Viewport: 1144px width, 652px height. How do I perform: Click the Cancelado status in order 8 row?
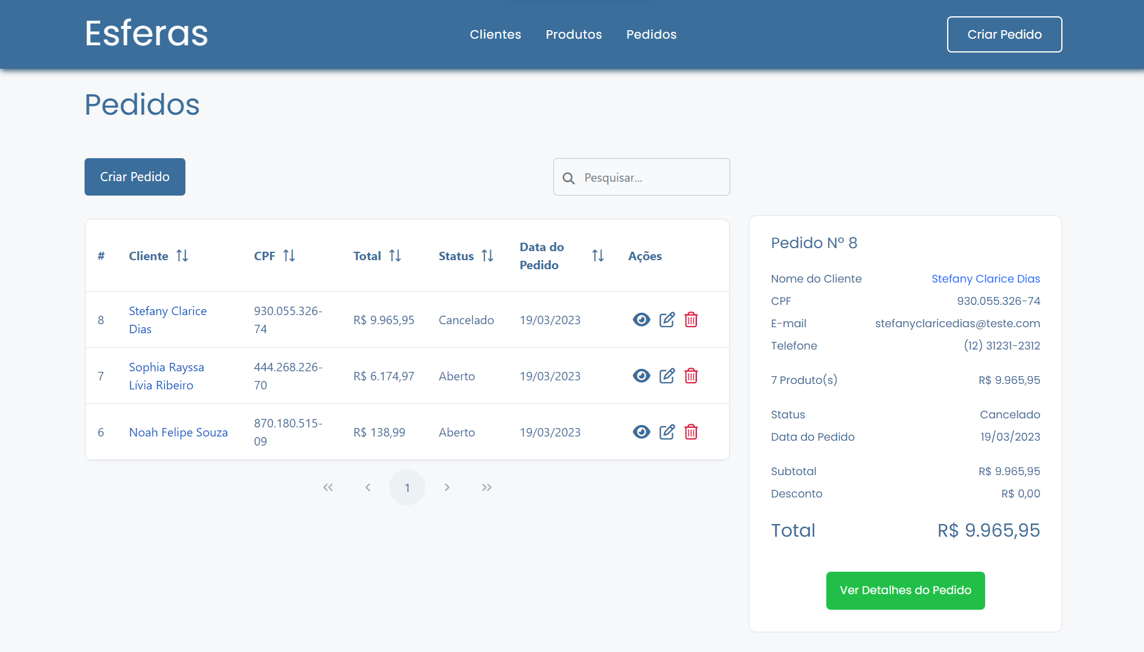[x=466, y=320]
